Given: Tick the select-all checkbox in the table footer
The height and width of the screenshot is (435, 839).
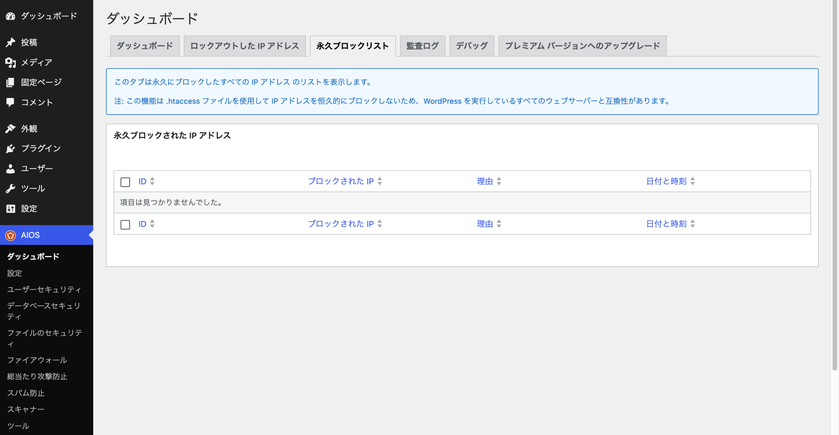Looking at the screenshot, I should coord(125,224).
